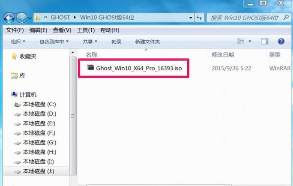Image resolution: width=293 pixels, height=186 pixels.
Task: Click the 2015/9/26 5:22 date cell
Action: (231, 69)
